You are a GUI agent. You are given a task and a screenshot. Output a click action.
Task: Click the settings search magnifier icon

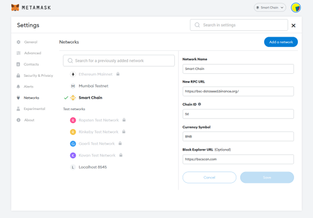(197, 25)
